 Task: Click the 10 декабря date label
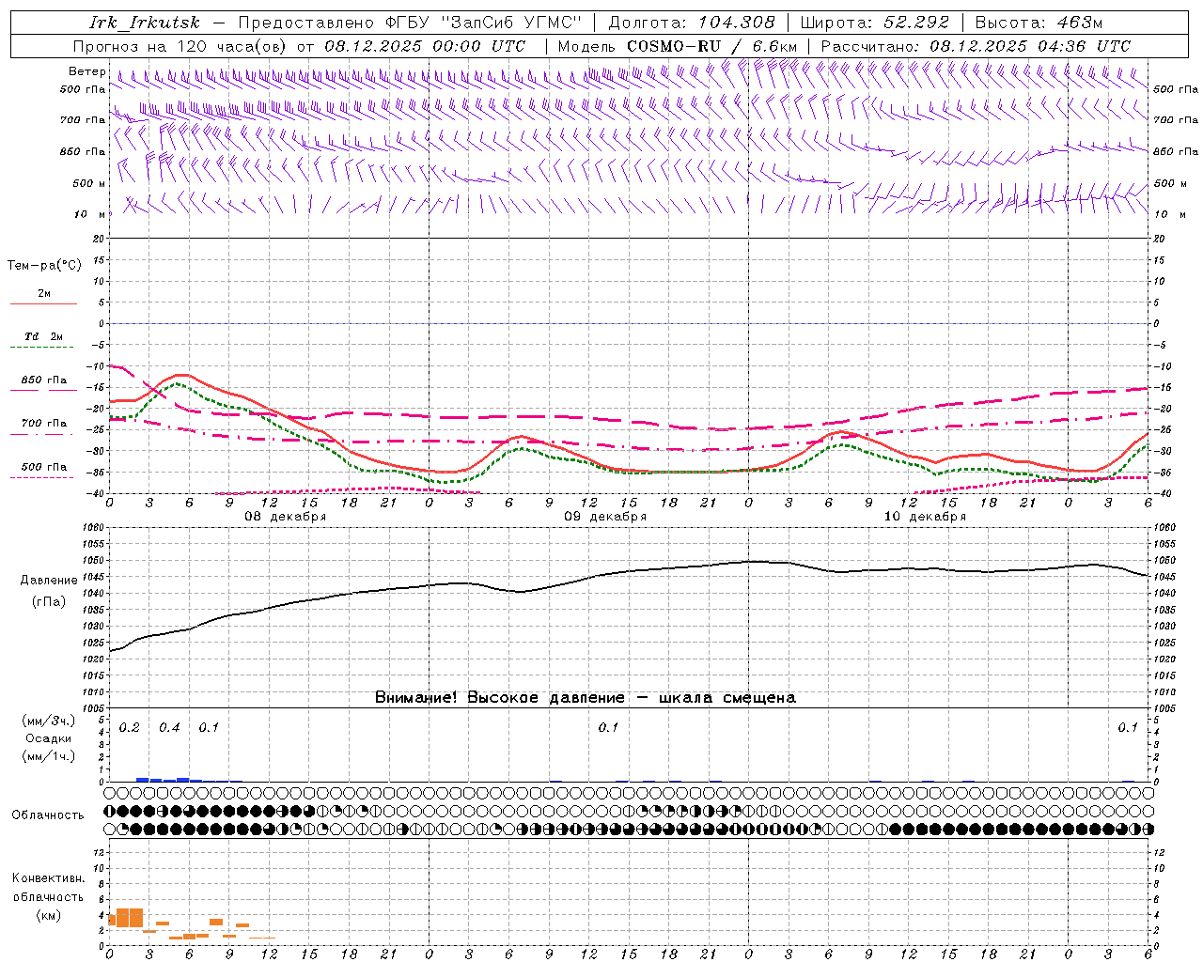click(925, 517)
